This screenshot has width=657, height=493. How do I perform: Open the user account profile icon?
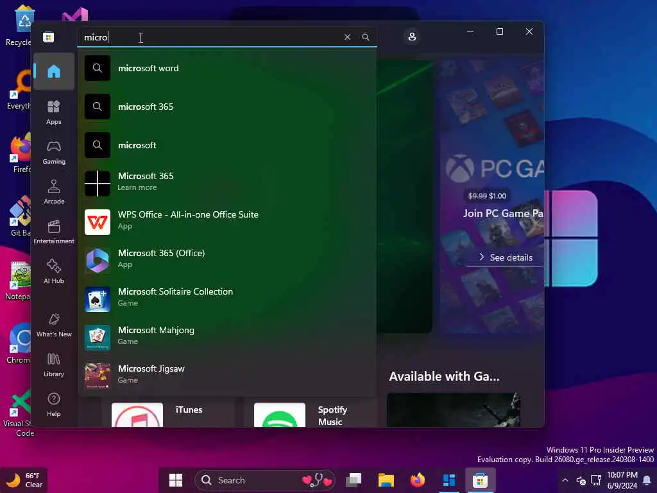coord(412,37)
